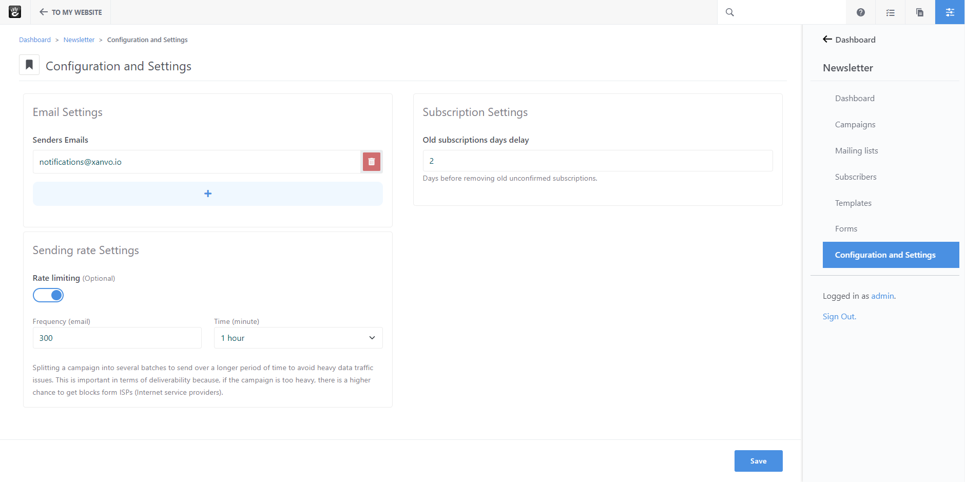This screenshot has width=965, height=482.
Task: Click the bookmark icon beside page title
Action: (x=29, y=65)
